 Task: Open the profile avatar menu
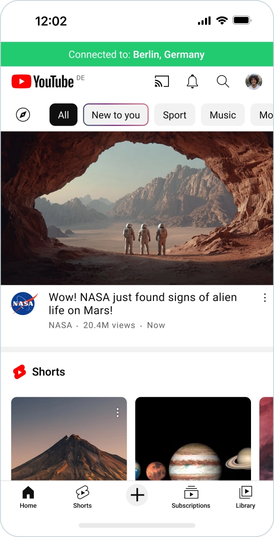tap(253, 81)
